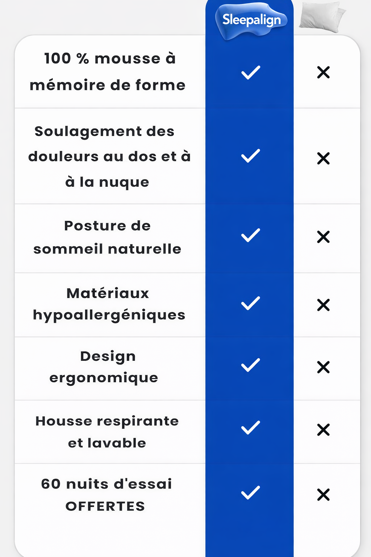This screenshot has height=557, width=371.
Task: Click checkmark for Housse respirante et lavable
Action: [251, 428]
